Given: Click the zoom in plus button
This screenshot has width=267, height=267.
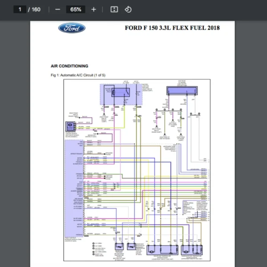Looking at the screenshot, I should [93, 9].
